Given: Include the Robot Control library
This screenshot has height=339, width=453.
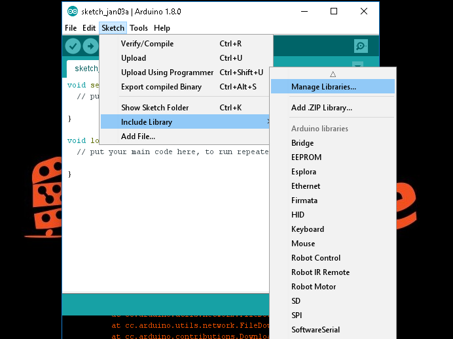Looking at the screenshot, I should [333, 258].
